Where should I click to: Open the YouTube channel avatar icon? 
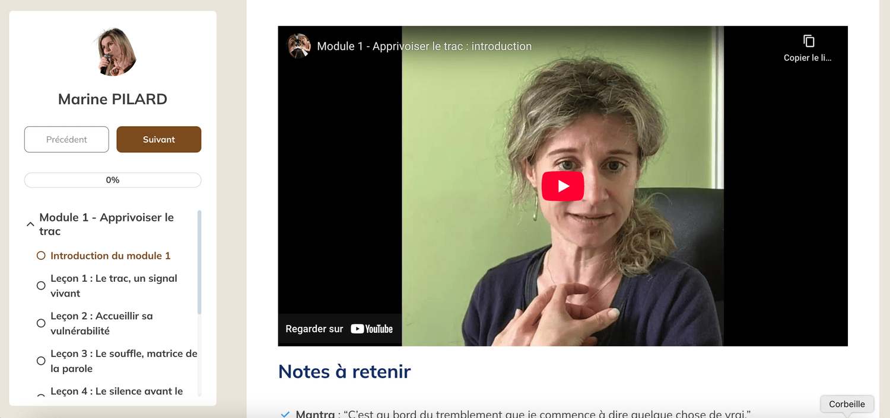(x=299, y=46)
